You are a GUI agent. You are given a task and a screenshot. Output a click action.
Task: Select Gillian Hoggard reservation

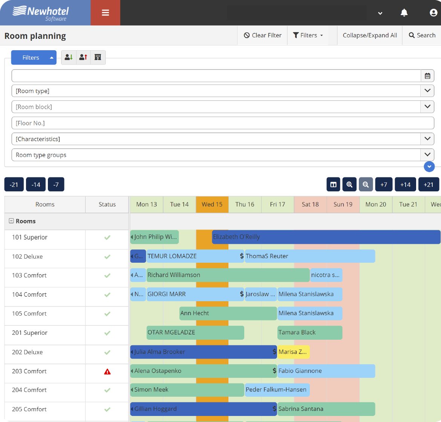pos(203,409)
